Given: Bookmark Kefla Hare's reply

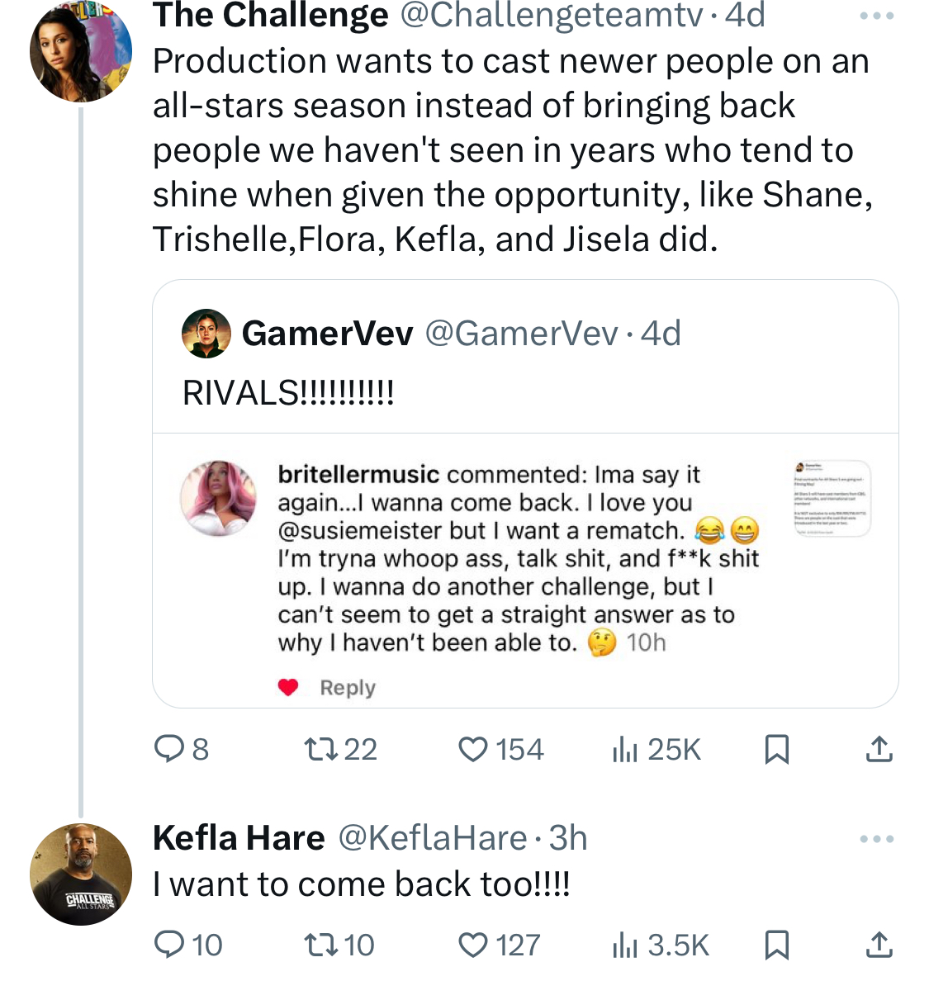Looking at the screenshot, I should tap(776, 945).
